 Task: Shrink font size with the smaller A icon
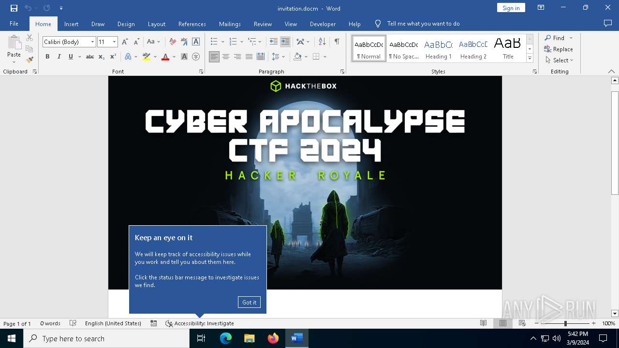[x=136, y=42]
